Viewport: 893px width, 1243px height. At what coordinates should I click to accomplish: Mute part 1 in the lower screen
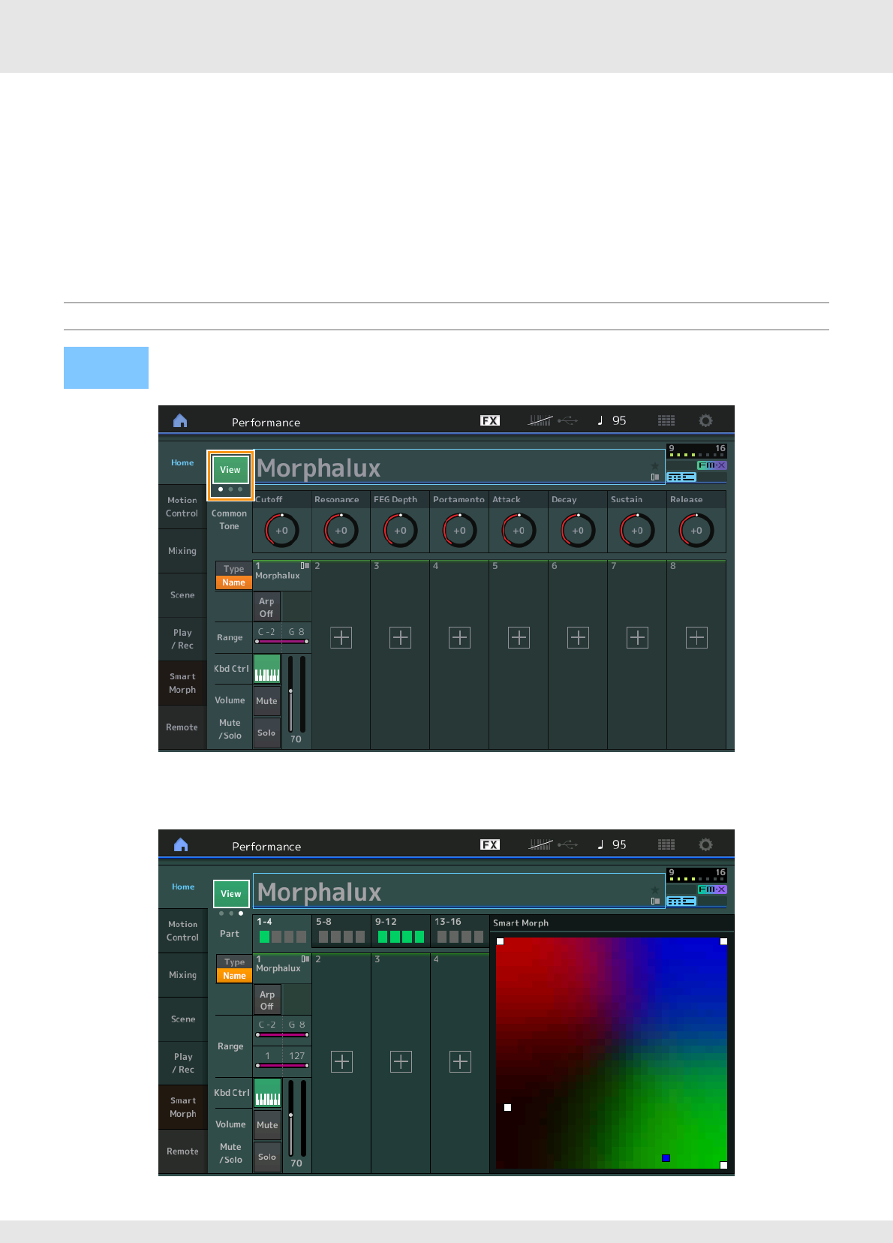click(x=268, y=1125)
